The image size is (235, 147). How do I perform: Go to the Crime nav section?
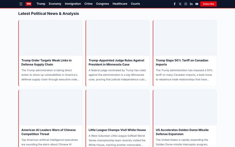point(88,4)
